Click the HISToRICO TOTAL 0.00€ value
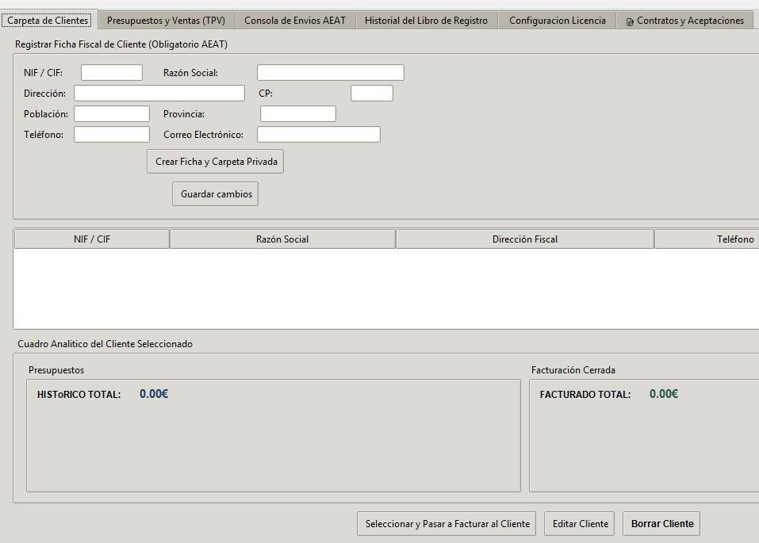 pos(154,394)
